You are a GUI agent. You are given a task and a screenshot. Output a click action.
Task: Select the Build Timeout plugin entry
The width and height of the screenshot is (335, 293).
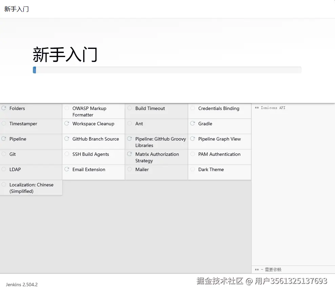pos(150,108)
